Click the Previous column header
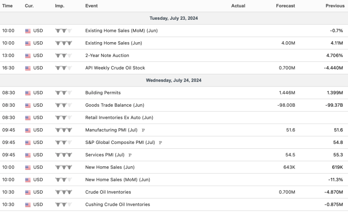348x212 pixels. [335, 6]
